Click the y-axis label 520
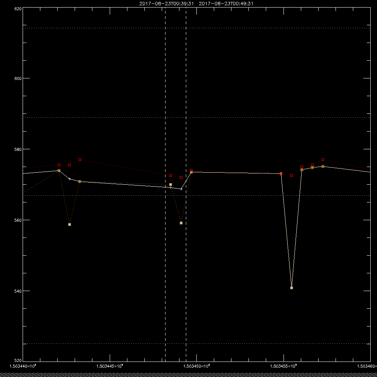This screenshot has height=377, width=377. [19, 361]
